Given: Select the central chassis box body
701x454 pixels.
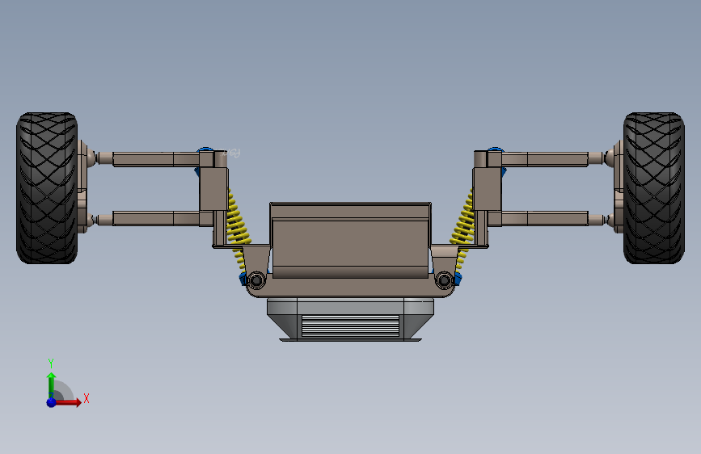Looking at the screenshot, I should tap(351, 241).
